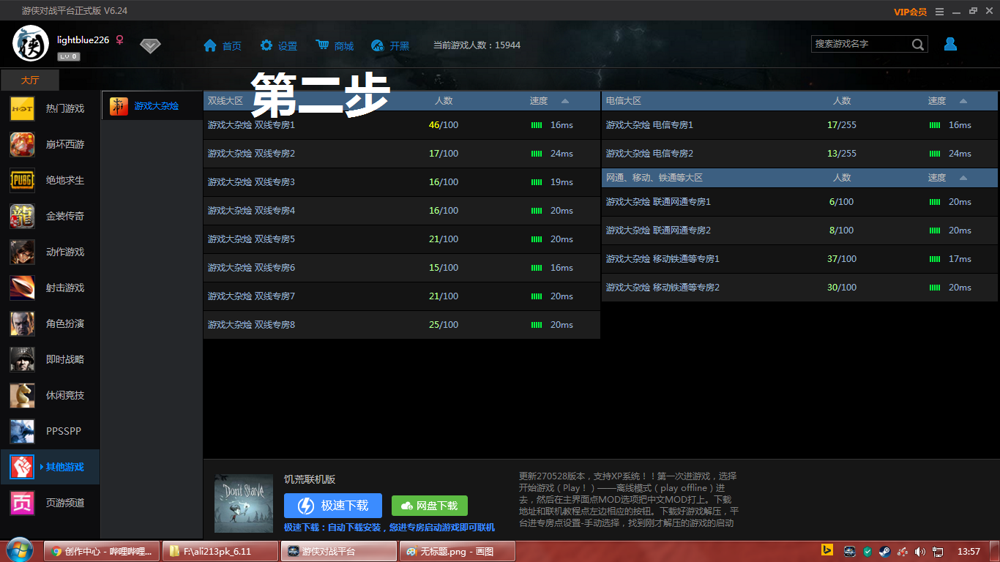Open the 页游频道 category
Screen dimensions: 1000x562
pyautogui.click(x=50, y=503)
